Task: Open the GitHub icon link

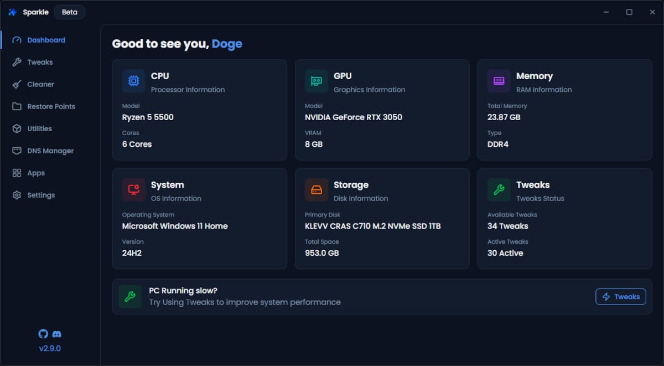Action: pyautogui.click(x=43, y=334)
